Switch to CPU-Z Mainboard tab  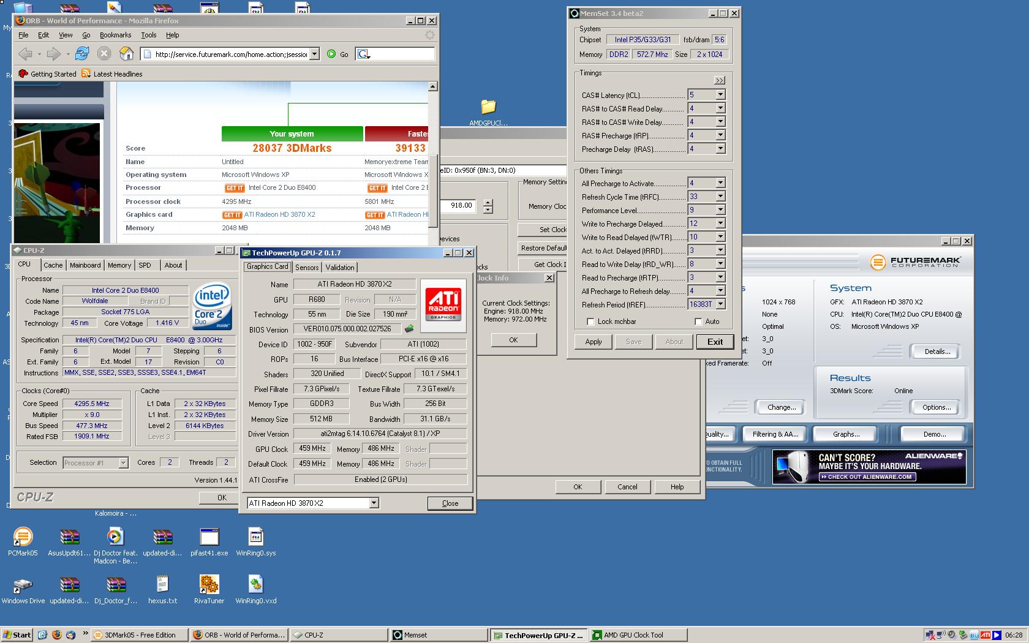pos(85,265)
